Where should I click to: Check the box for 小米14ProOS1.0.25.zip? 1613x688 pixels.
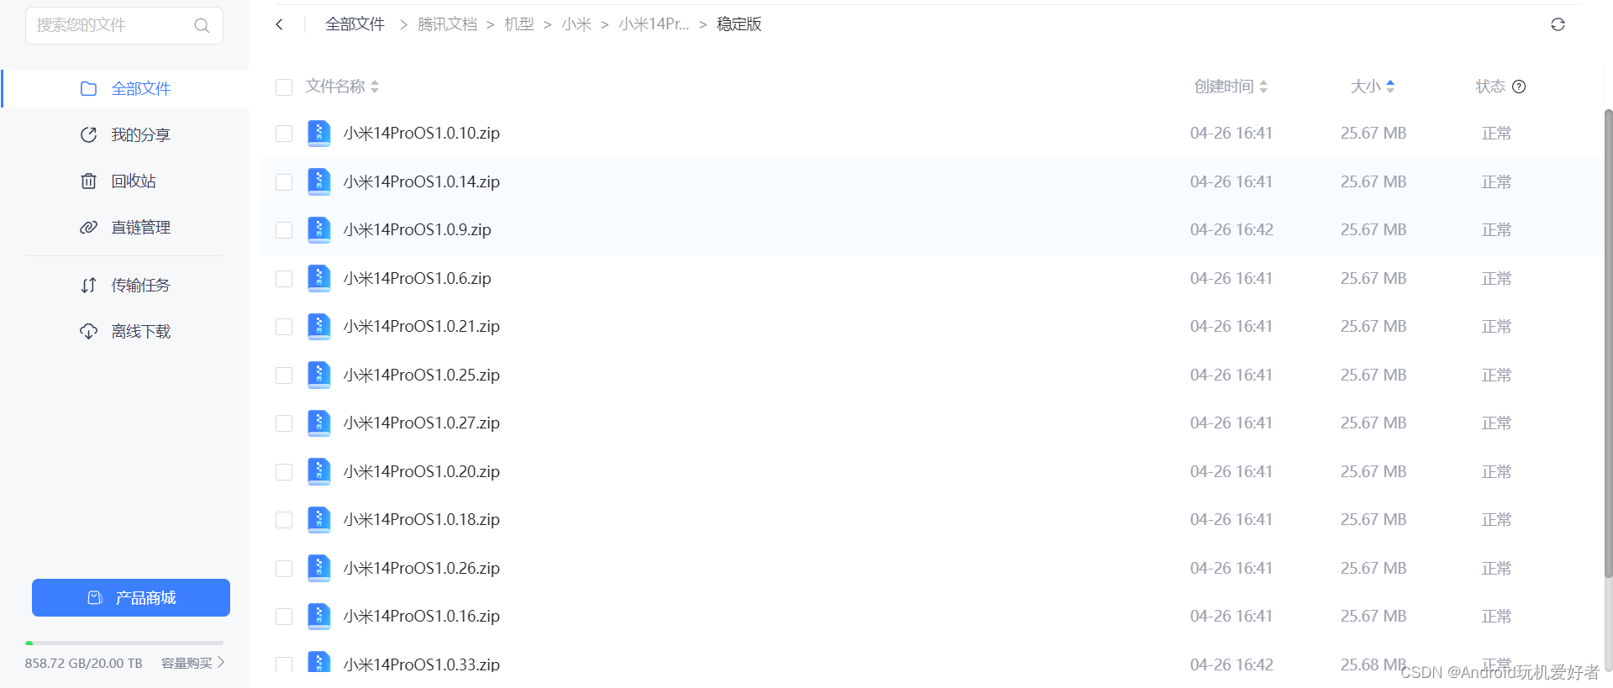[284, 376]
